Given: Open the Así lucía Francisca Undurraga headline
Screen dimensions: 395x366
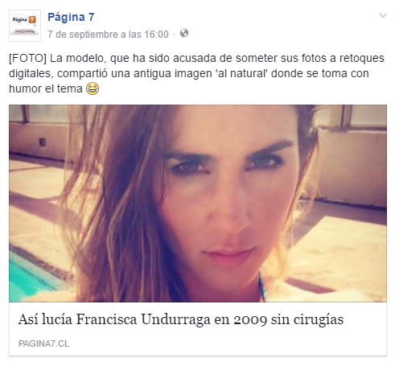Looking at the screenshot, I should coord(181,319).
